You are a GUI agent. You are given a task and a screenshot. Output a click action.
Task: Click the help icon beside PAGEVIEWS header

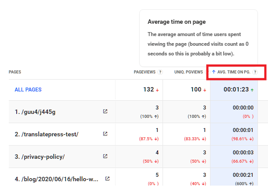coord(160,72)
